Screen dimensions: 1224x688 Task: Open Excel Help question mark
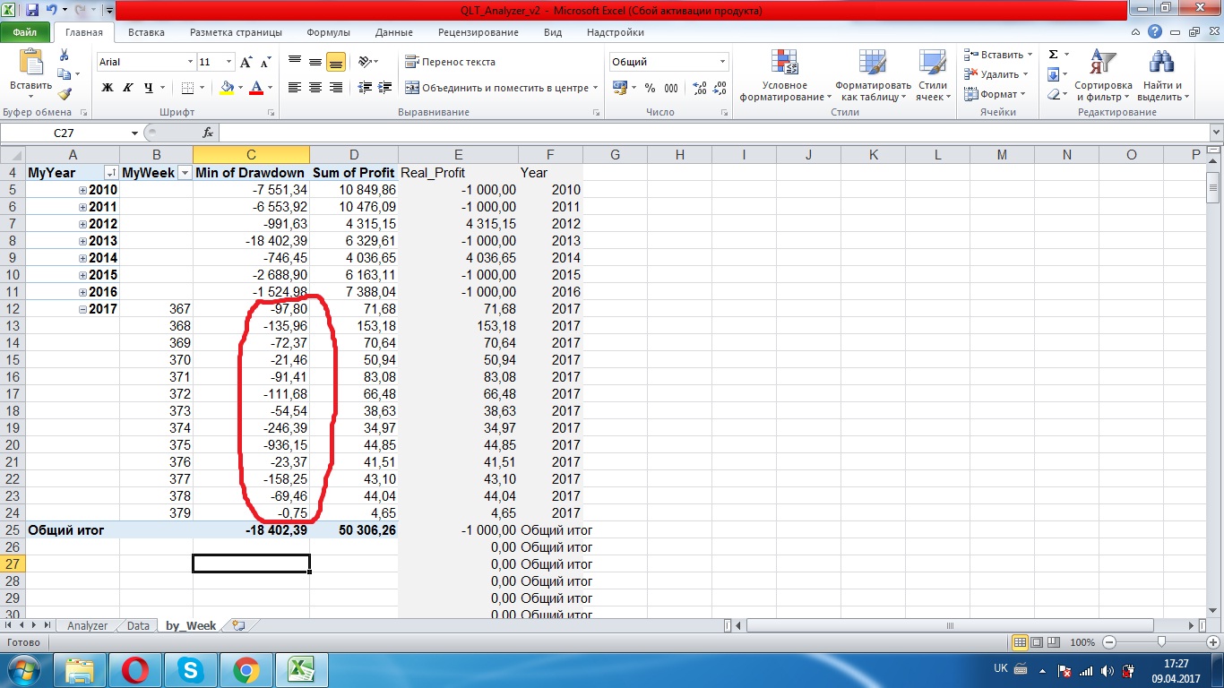click(x=1156, y=32)
